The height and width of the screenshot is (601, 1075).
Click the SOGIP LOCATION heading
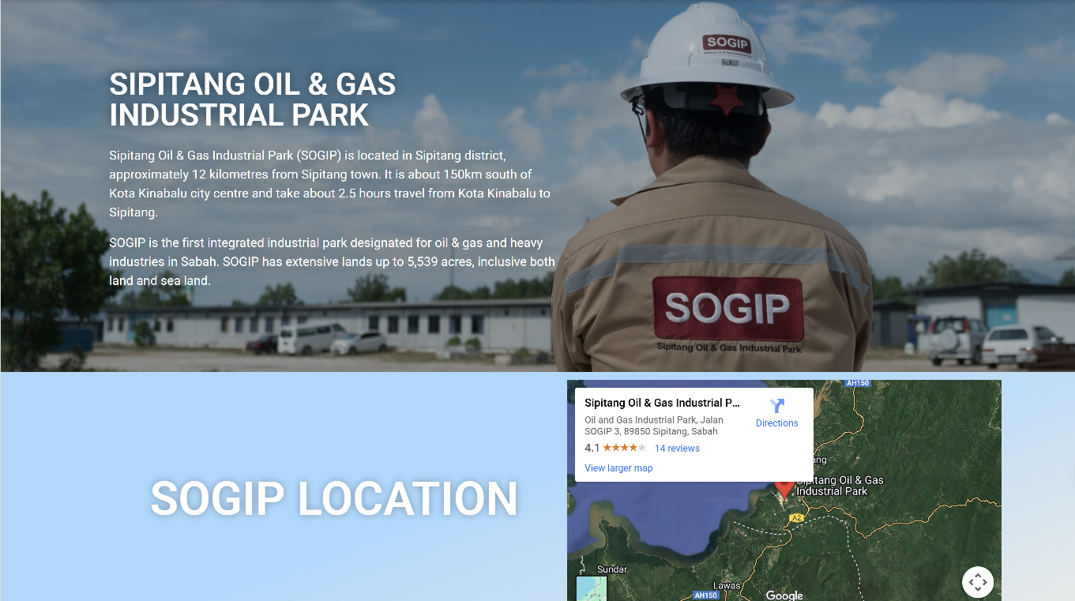pos(333,499)
